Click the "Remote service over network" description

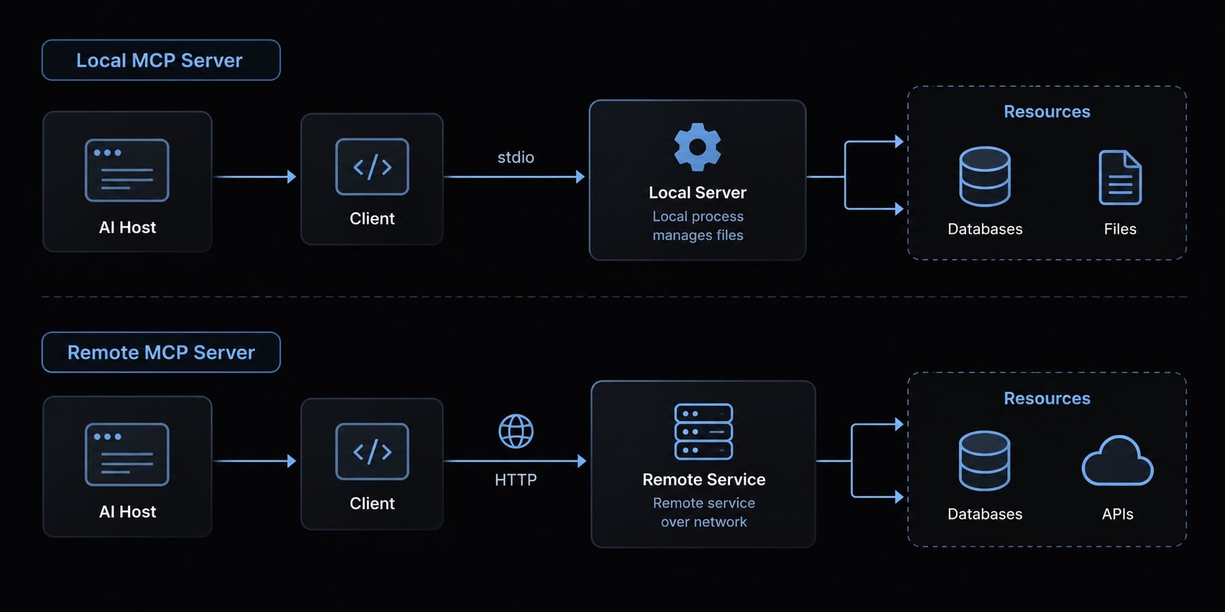(704, 513)
